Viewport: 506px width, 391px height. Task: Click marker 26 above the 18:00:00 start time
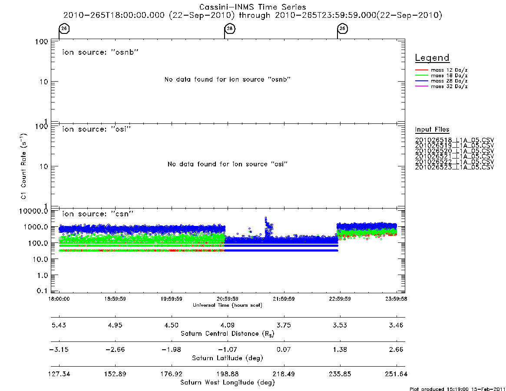click(x=64, y=29)
